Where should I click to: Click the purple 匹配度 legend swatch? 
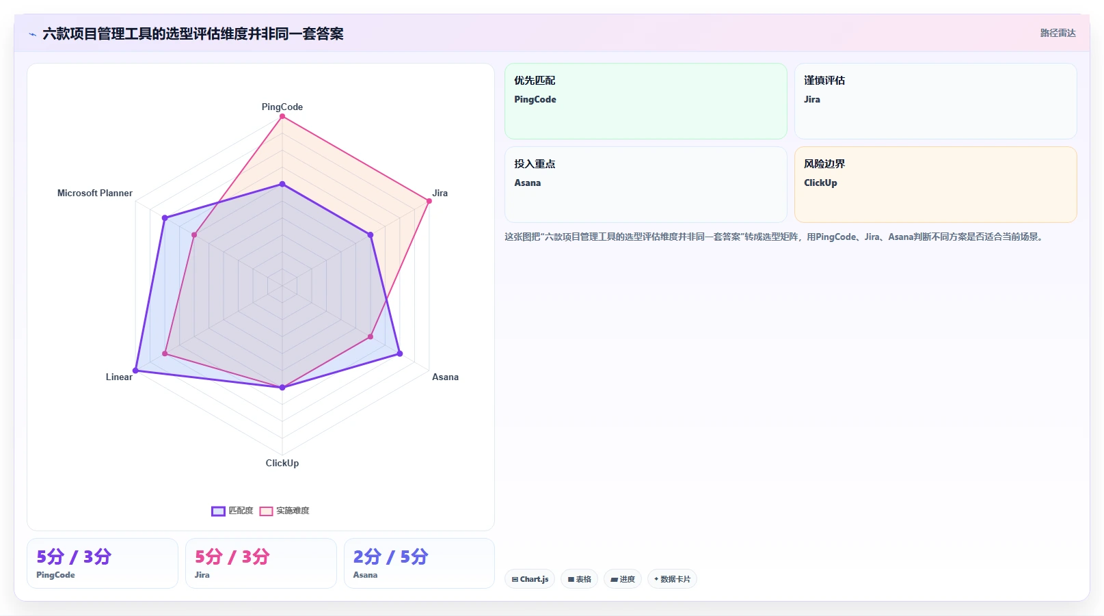tap(218, 511)
